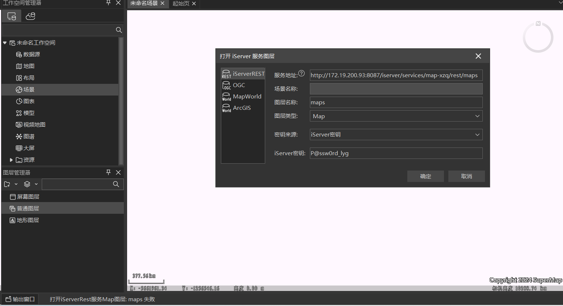Click the 取消 button

click(x=466, y=176)
